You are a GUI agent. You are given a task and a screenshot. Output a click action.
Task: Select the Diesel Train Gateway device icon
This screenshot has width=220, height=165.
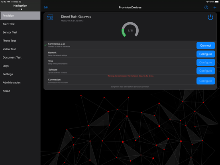(x=50, y=18)
